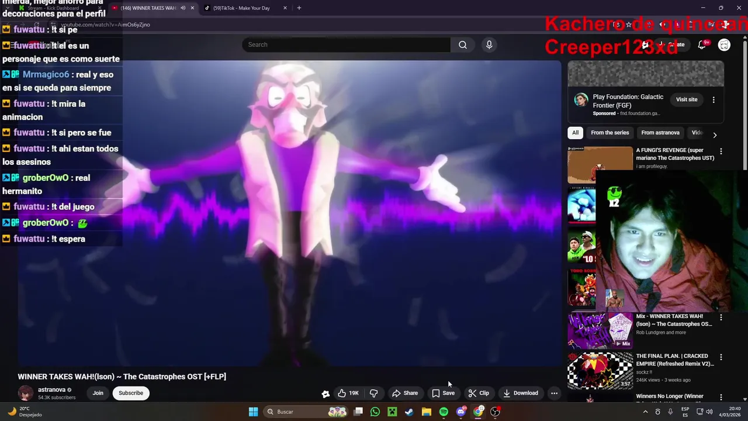Screen dimensions: 748x421
Task: Open astranova channel avatar
Action: coord(26,394)
